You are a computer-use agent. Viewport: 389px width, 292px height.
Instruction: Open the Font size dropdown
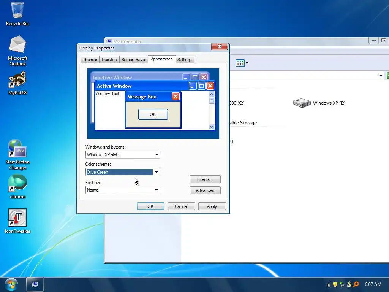coord(123,190)
